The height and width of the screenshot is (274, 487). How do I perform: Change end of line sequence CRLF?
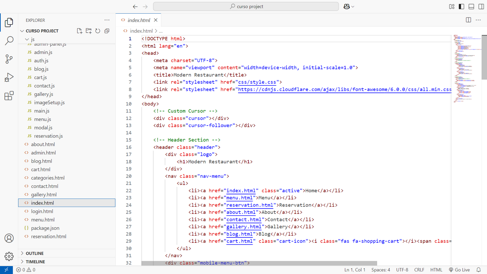point(419,270)
